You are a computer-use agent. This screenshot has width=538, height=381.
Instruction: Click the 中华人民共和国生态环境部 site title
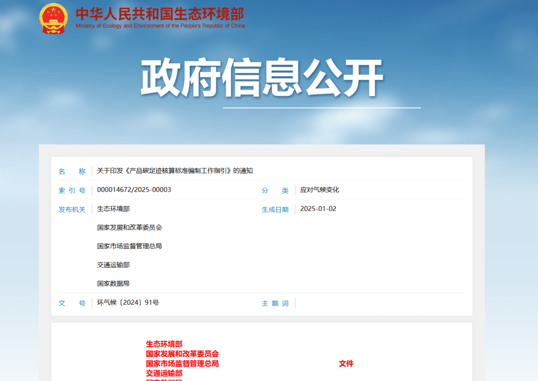pos(159,13)
